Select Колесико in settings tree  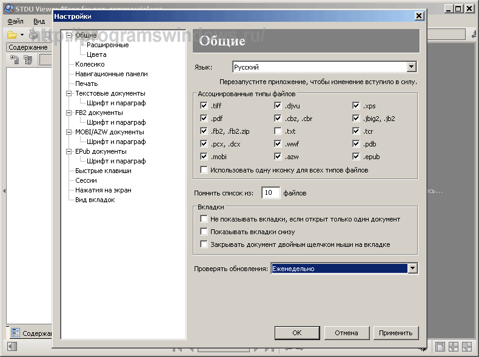tap(90, 64)
